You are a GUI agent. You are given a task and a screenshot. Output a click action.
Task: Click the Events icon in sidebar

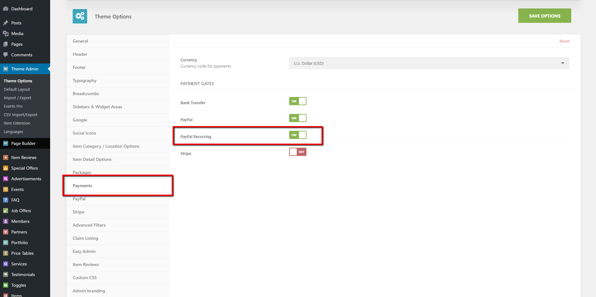[x=6, y=189]
